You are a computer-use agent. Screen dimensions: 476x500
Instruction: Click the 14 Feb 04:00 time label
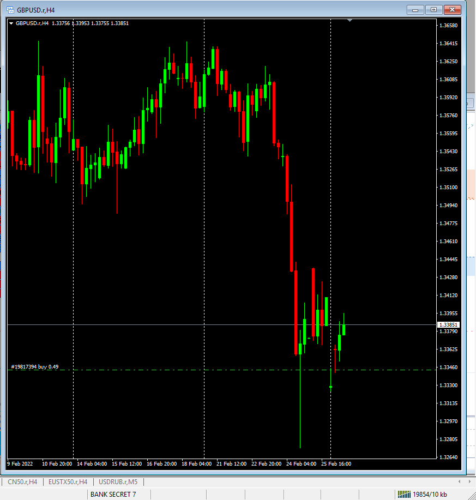coord(92,463)
